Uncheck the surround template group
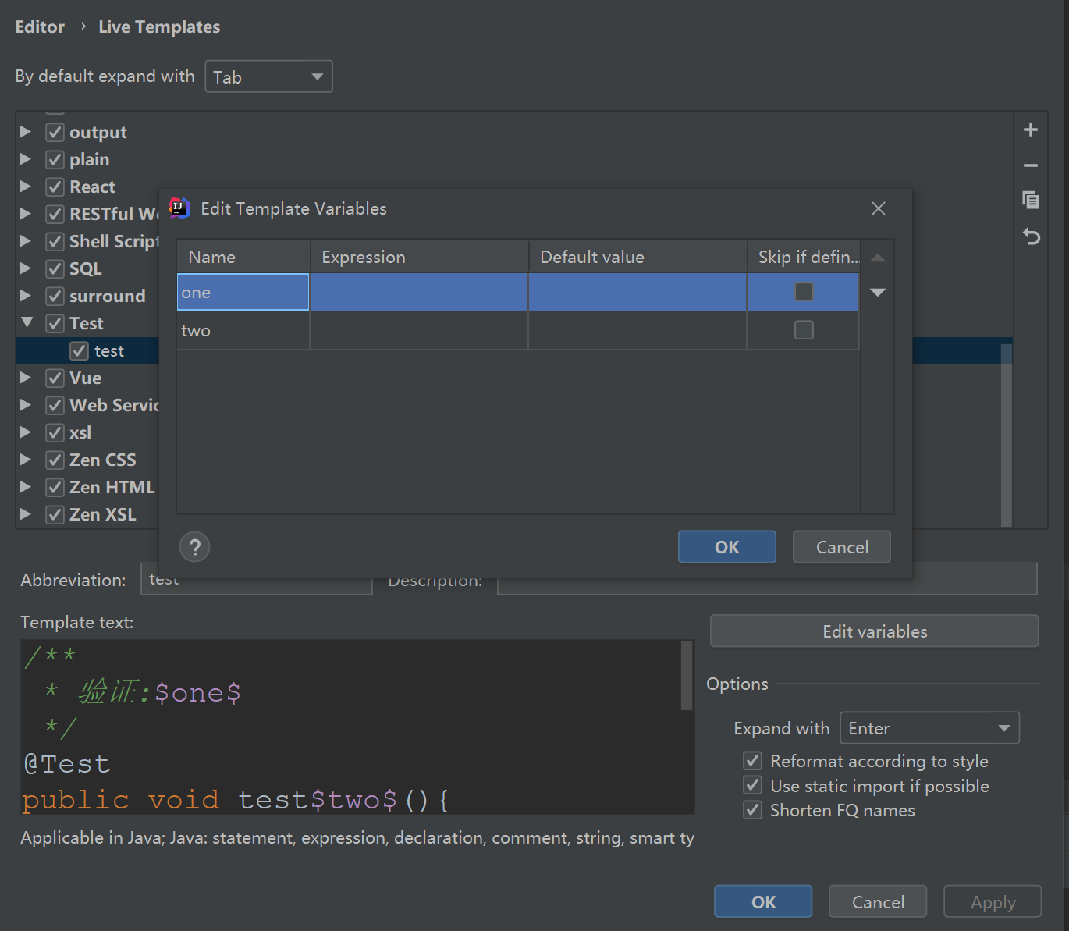This screenshot has width=1069, height=931. tap(55, 296)
